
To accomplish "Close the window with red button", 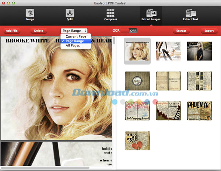I will 4,3.
